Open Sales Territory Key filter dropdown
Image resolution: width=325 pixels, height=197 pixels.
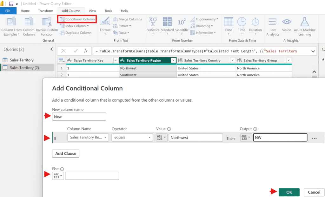point(116,60)
